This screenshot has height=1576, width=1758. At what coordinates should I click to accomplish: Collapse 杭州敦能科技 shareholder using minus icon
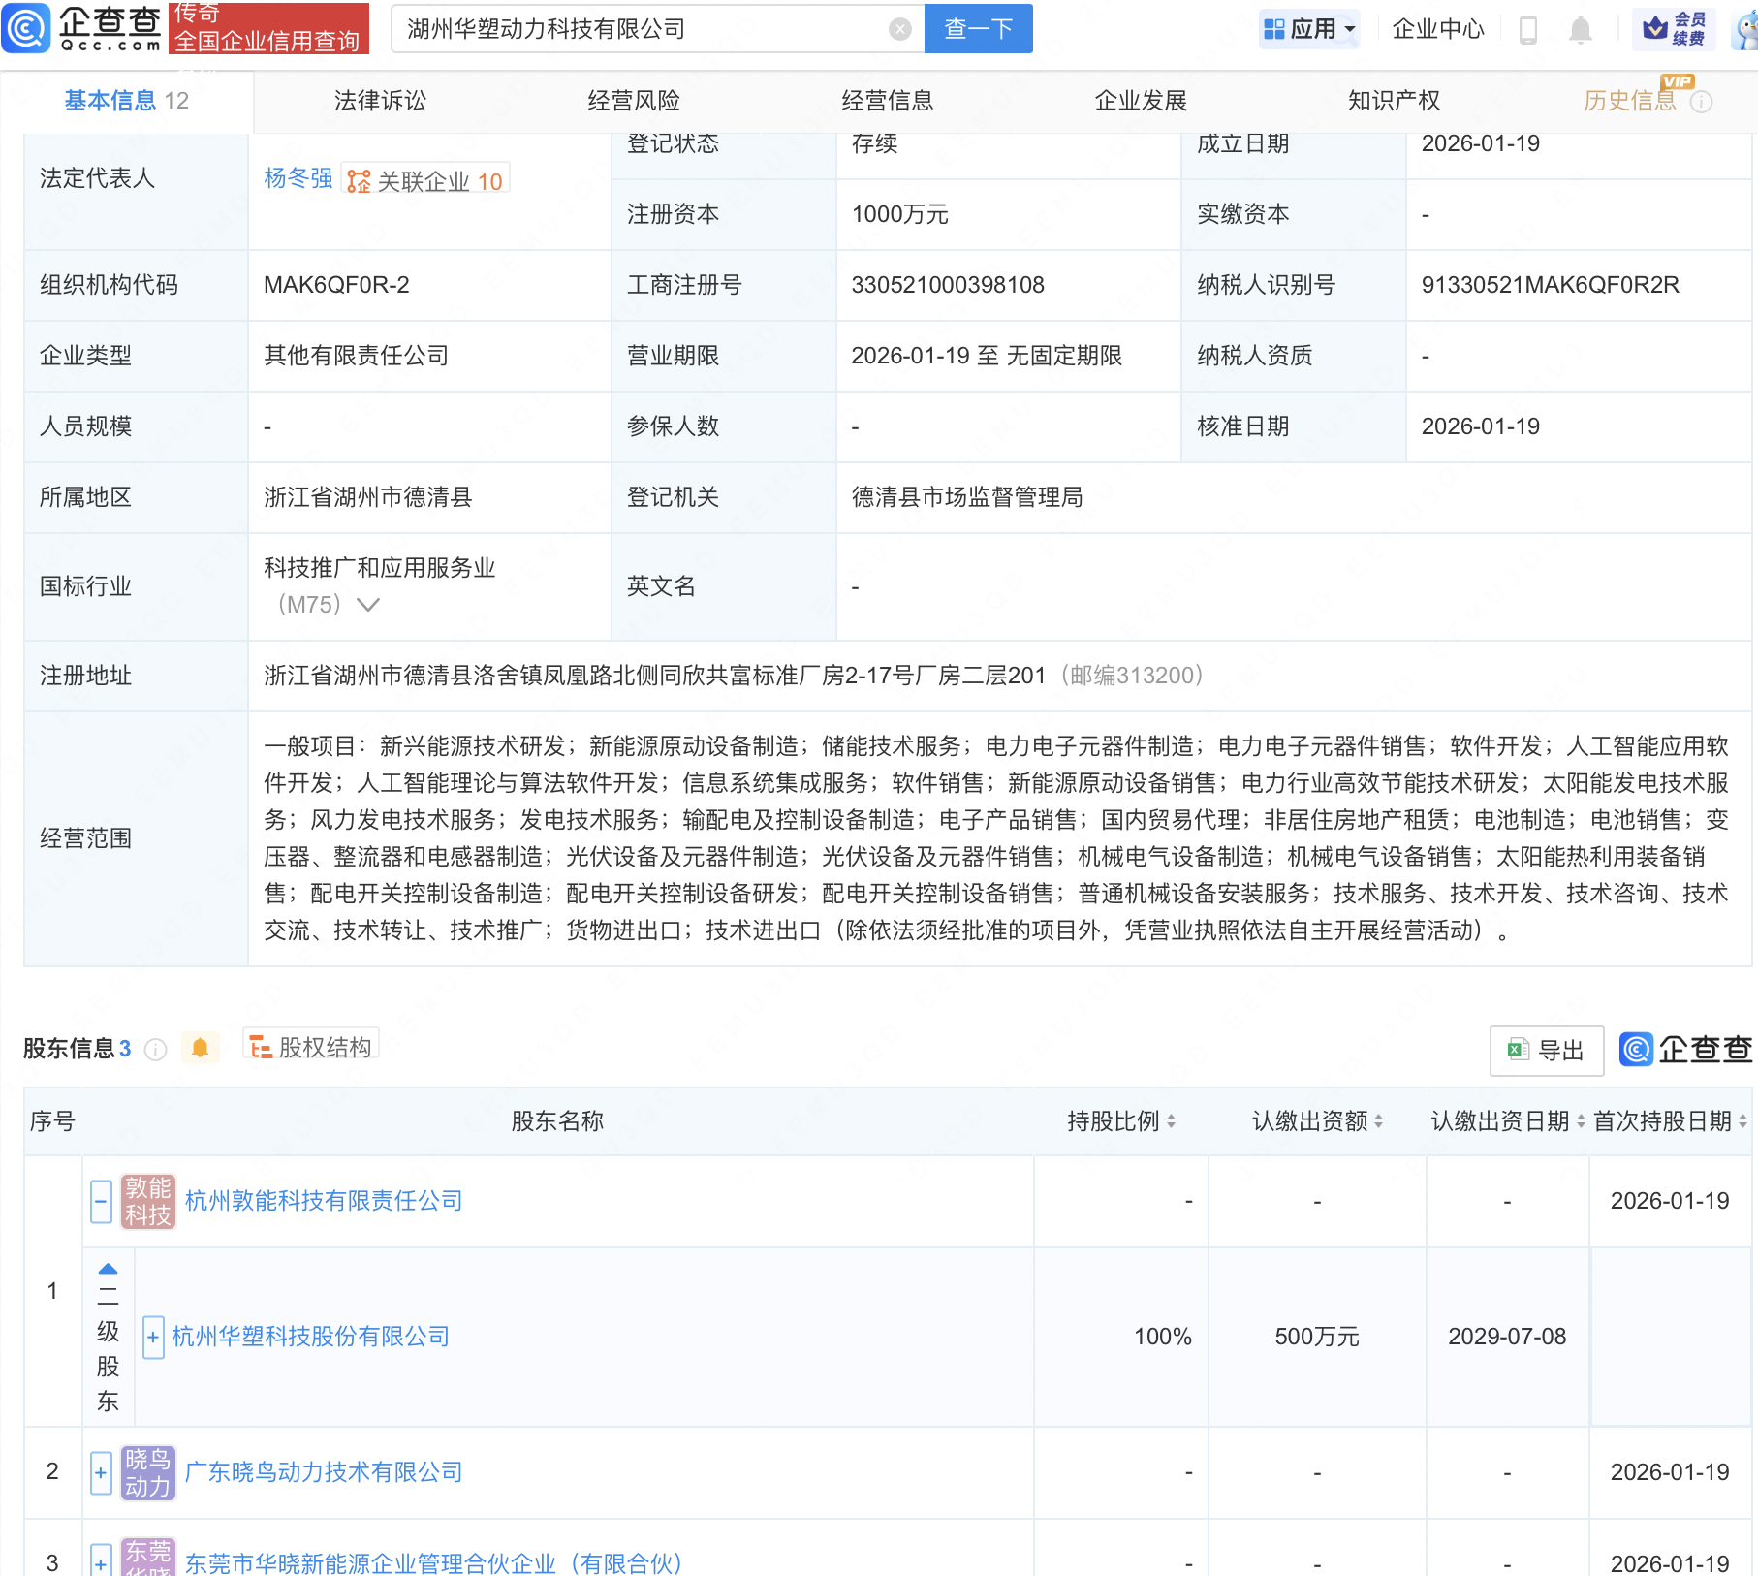click(101, 1200)
